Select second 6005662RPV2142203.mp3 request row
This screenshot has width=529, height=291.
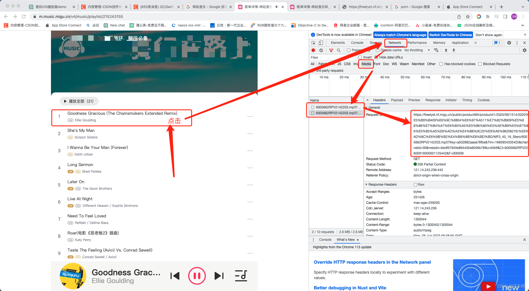[x=336, y=113]
